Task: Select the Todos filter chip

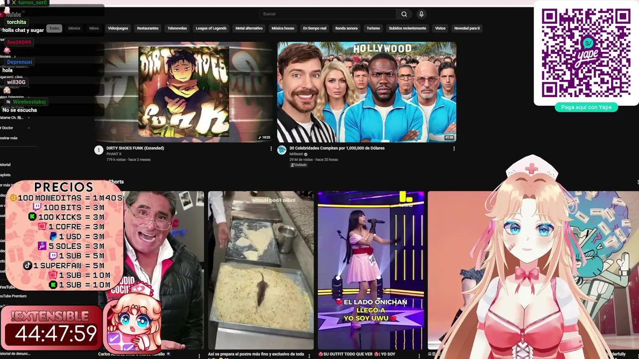Action: tap(54, 28)
